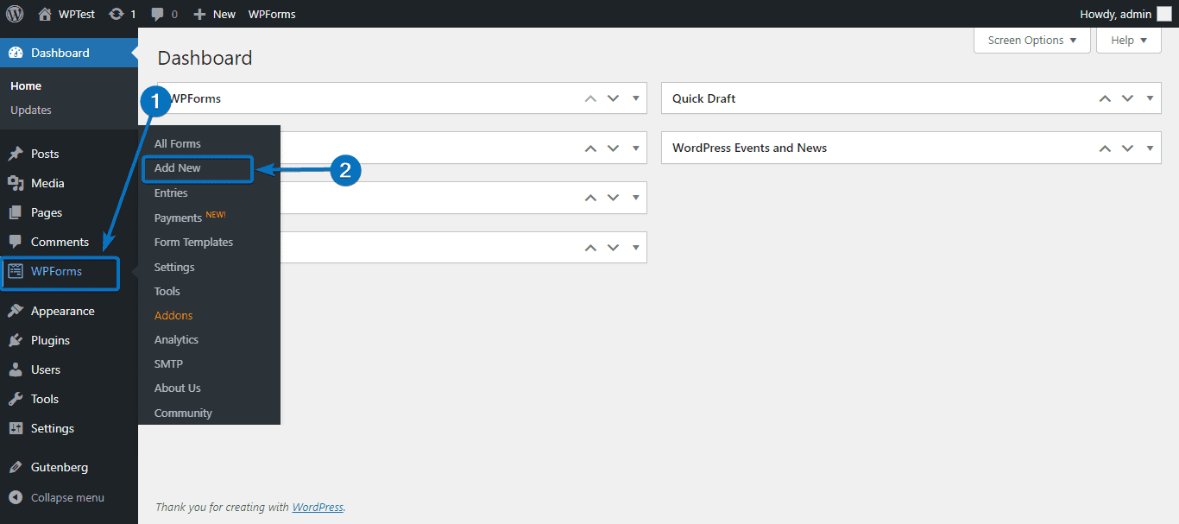Click the Media icon in sidebar
The image size is (1179, 524).
(x=16, y=183)
